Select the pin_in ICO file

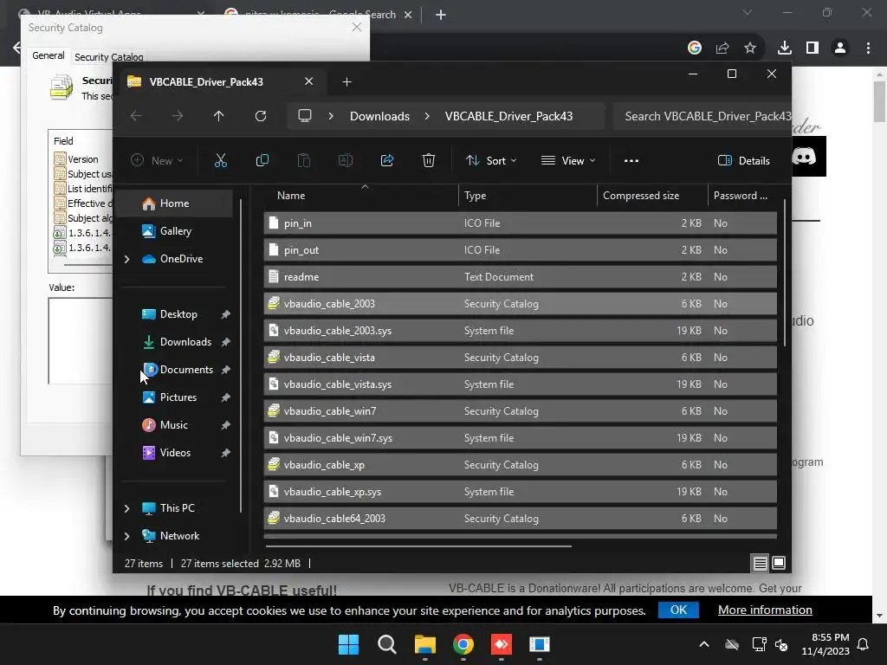pos(520,223)
